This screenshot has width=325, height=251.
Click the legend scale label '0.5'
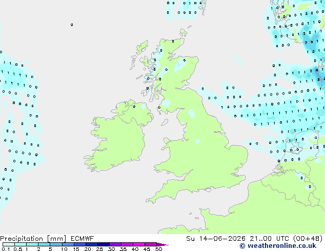(x=17, y=249)
